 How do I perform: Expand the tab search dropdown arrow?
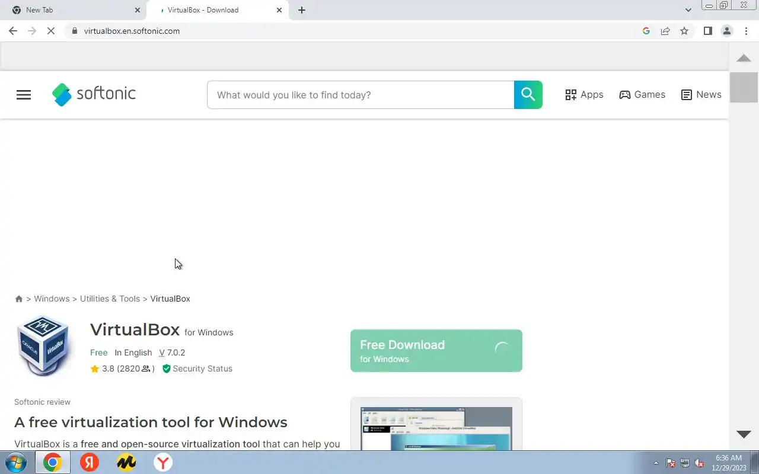point(688,10)
